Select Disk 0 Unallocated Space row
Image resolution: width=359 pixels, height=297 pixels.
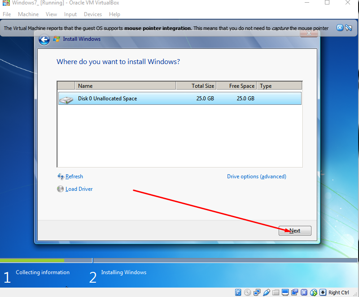coord(180,98)
